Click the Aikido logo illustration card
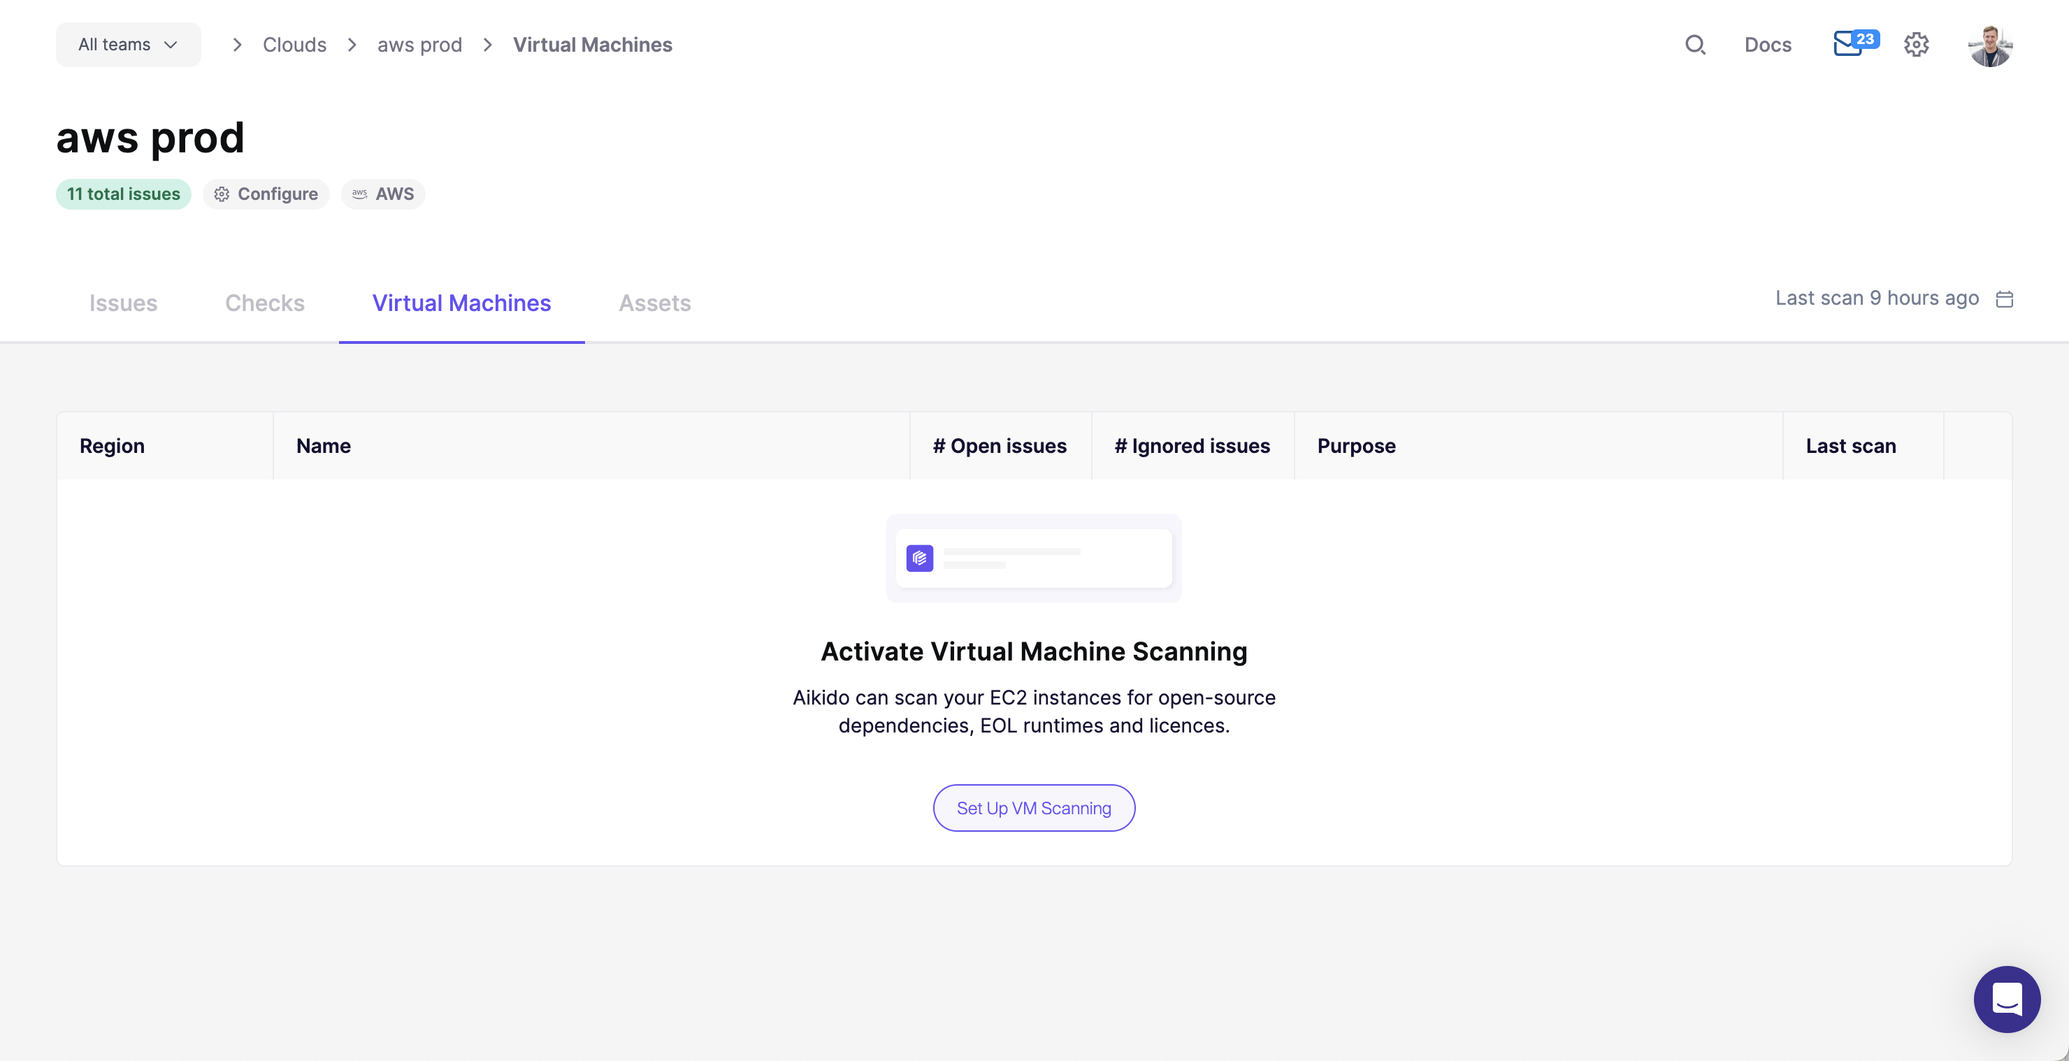Image resolution: width=2069 pixels, height=1061 pixels. coord(1034,558)
